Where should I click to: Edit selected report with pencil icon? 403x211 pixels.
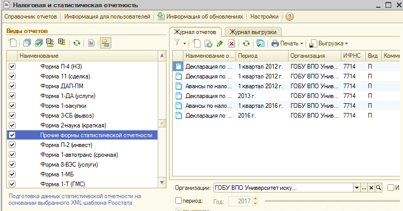220,43
